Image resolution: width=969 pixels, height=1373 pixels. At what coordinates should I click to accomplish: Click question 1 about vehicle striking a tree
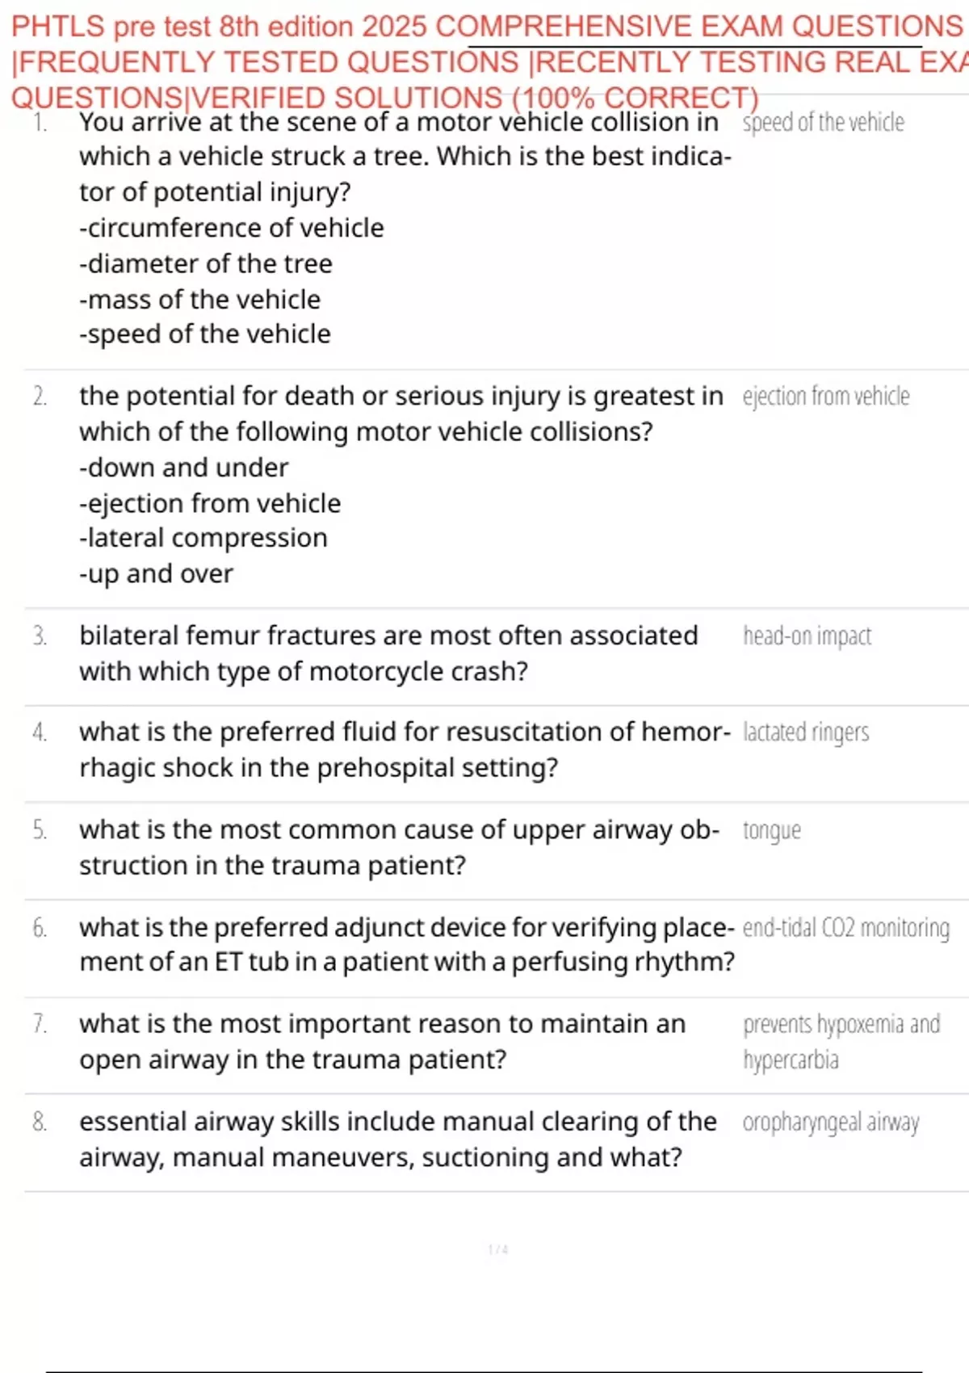point(404,157)
